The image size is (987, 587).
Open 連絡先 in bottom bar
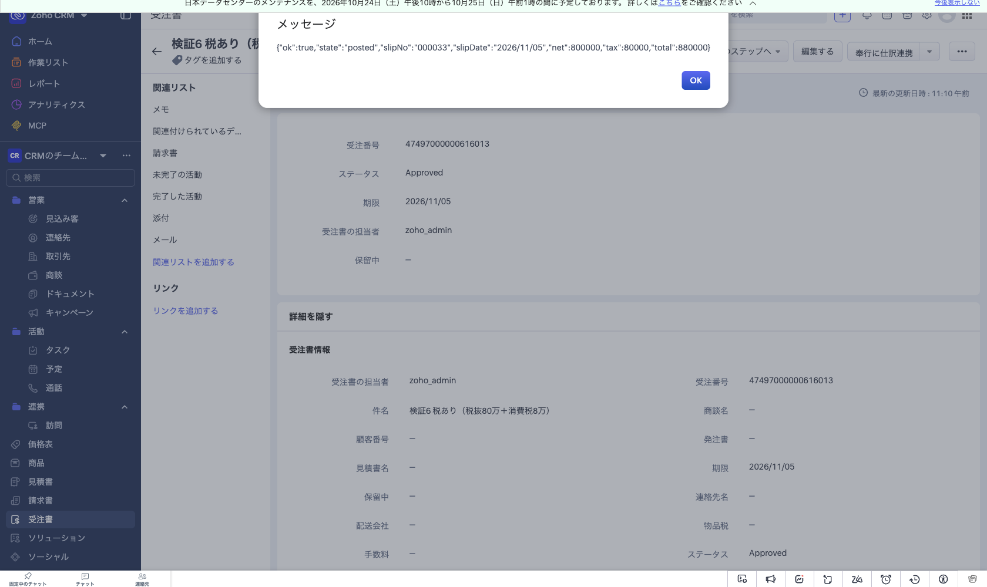pyautogui.click(x=142, y=579)
